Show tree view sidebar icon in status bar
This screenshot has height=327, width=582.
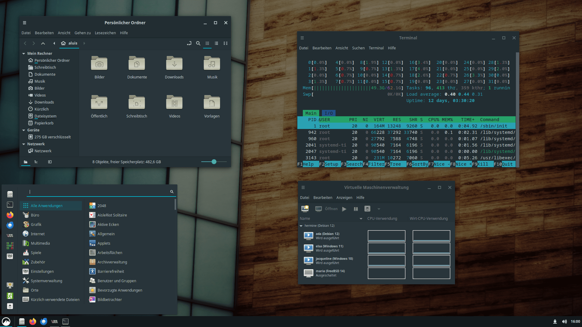(36, 162)
